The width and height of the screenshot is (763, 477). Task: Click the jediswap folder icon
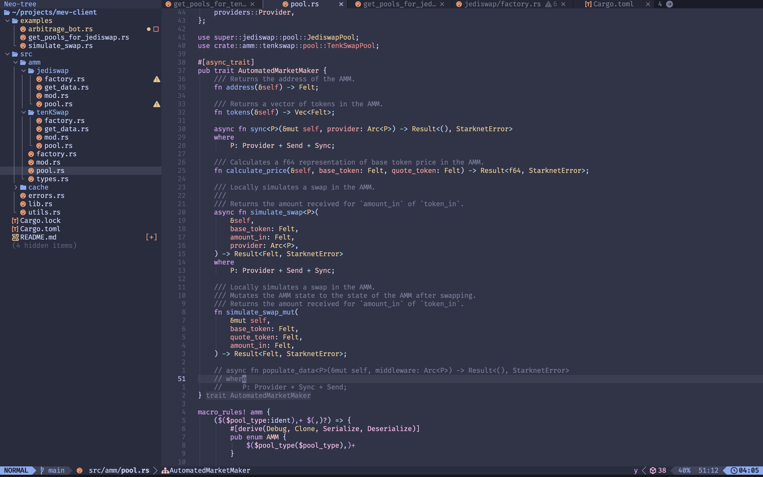(x=31, y=71)
